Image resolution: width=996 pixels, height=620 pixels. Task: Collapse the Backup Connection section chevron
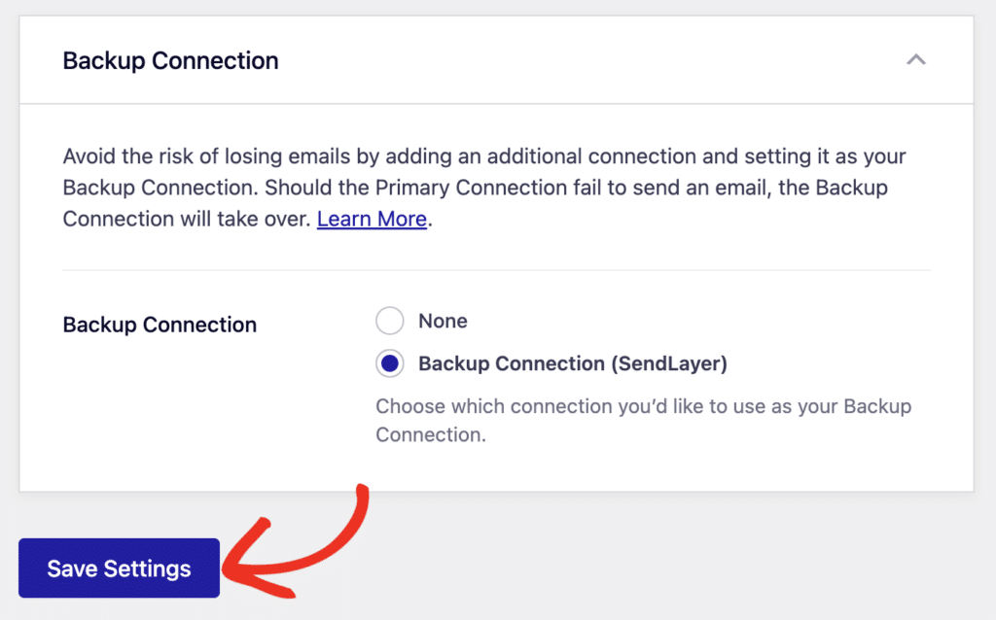click(x=915, y=59)
